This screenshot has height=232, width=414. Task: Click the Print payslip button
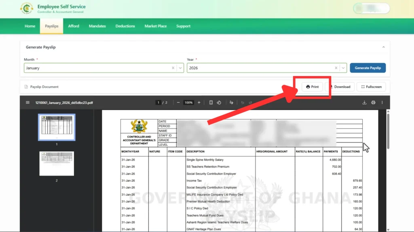313,87
